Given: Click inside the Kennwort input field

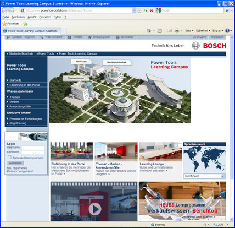Looking at the screenshot, I should tap(33, 152).
